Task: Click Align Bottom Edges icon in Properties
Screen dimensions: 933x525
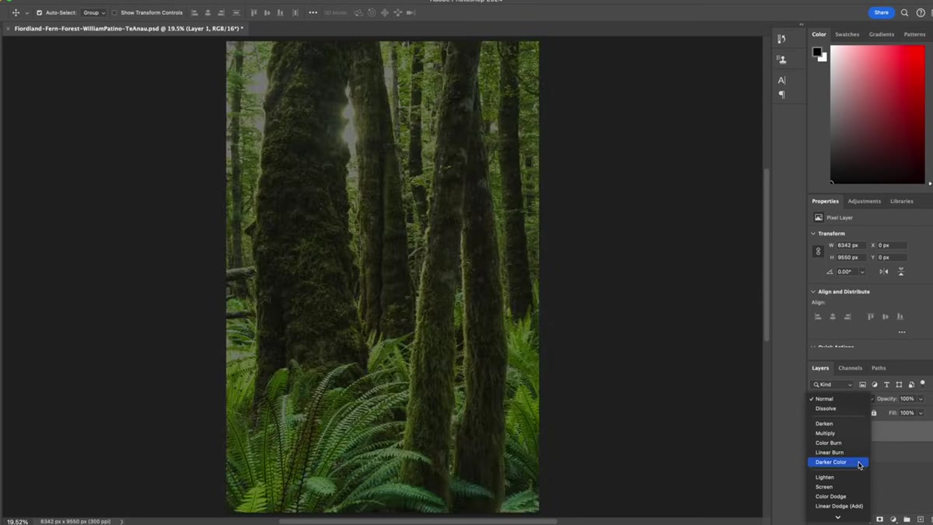Action: pyautogui.click(x=900, y=317)
